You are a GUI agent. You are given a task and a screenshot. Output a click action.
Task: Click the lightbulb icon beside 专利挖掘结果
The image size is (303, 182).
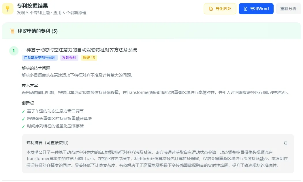pos(8,9)
